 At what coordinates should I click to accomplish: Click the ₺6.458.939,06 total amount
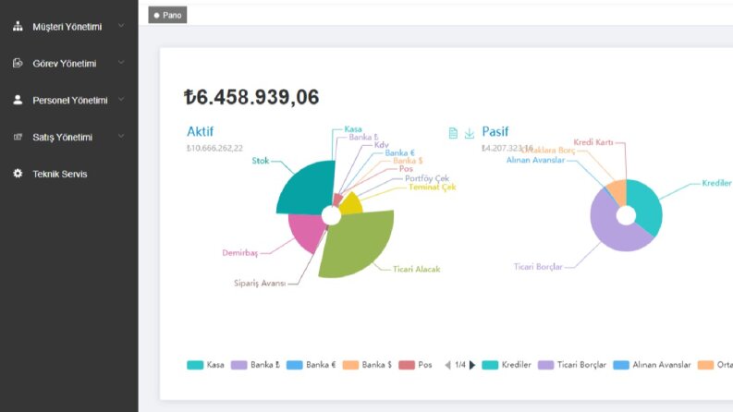(251, 97)
